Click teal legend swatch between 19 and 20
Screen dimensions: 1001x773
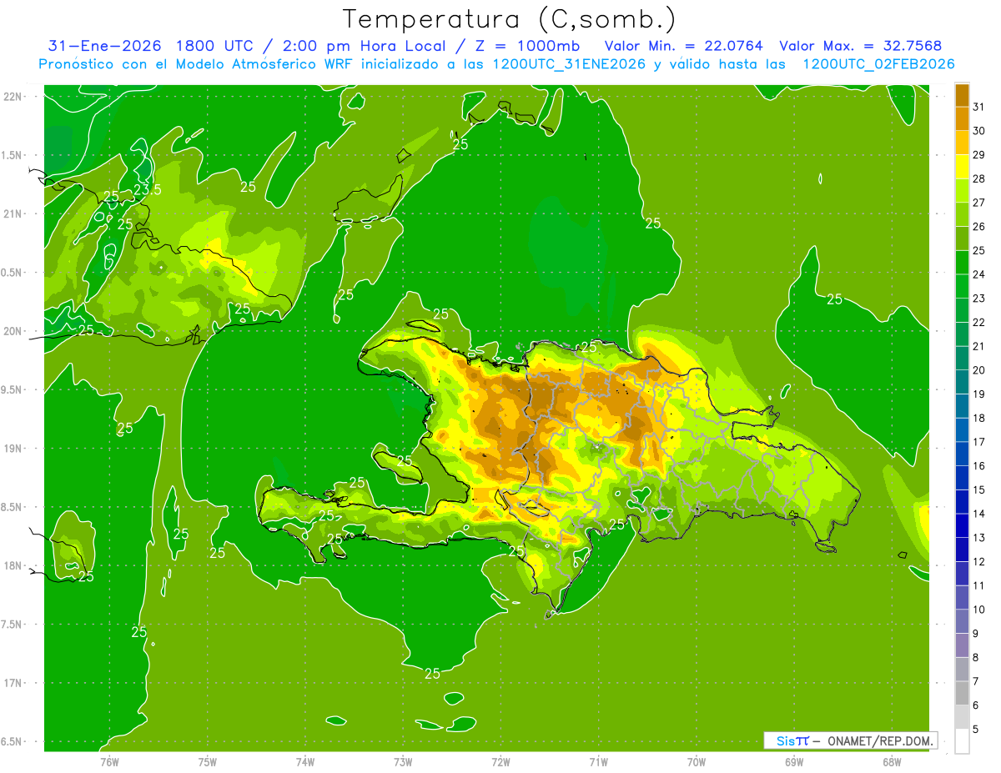(962, 382)
